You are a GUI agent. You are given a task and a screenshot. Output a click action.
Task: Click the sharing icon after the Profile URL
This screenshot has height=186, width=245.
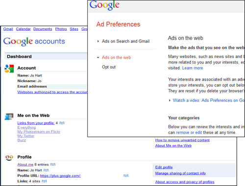126,176
